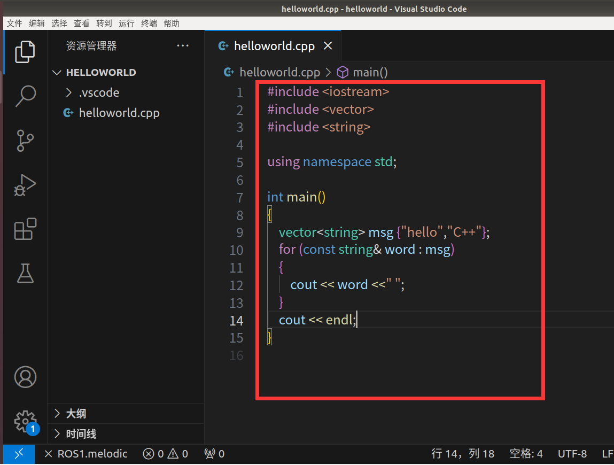Open the Extensions view
This screenshot has width=614, height=465.
pyautogui.click(x=25, y=229)
